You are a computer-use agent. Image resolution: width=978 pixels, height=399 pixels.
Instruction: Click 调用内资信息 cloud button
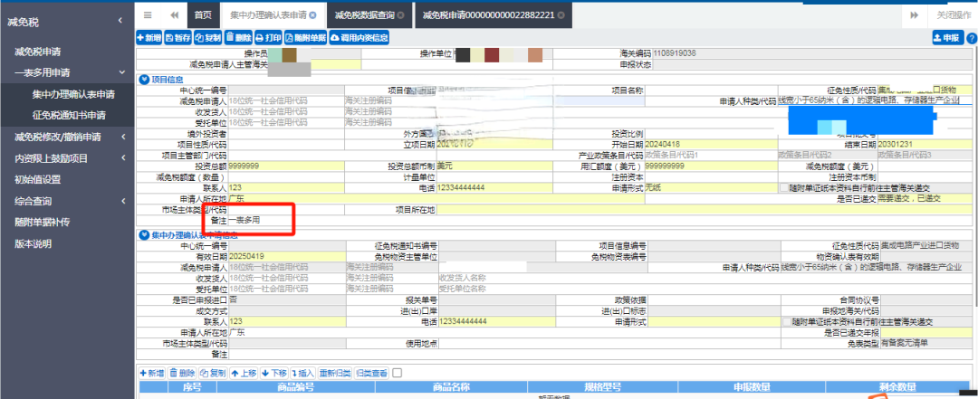point(360,37)
